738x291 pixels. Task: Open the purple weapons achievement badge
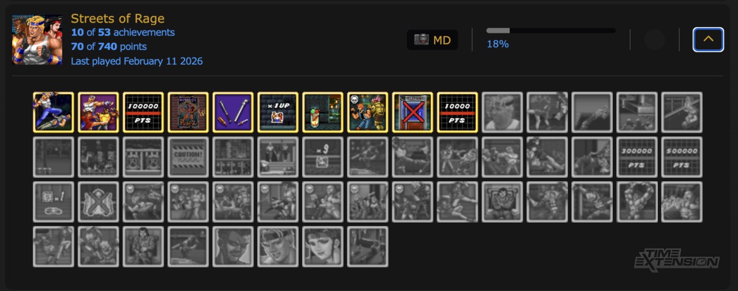click(x=233, y=112)
